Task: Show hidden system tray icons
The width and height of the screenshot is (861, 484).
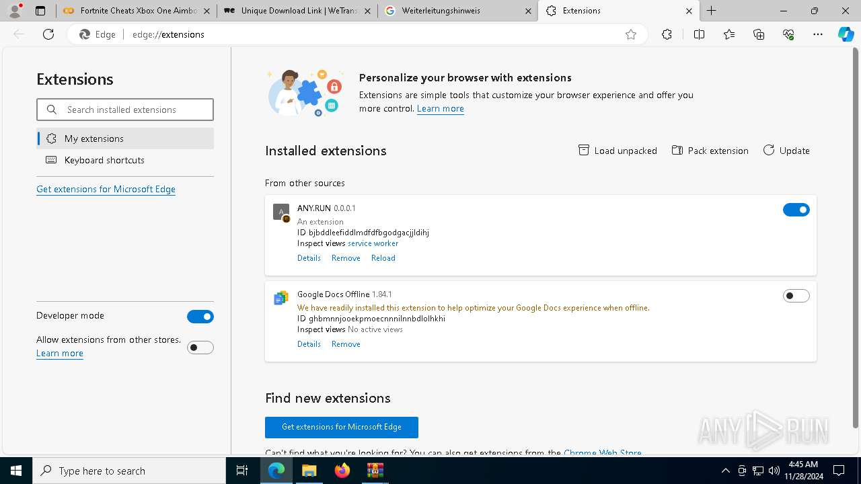Action: coord(725,471)
